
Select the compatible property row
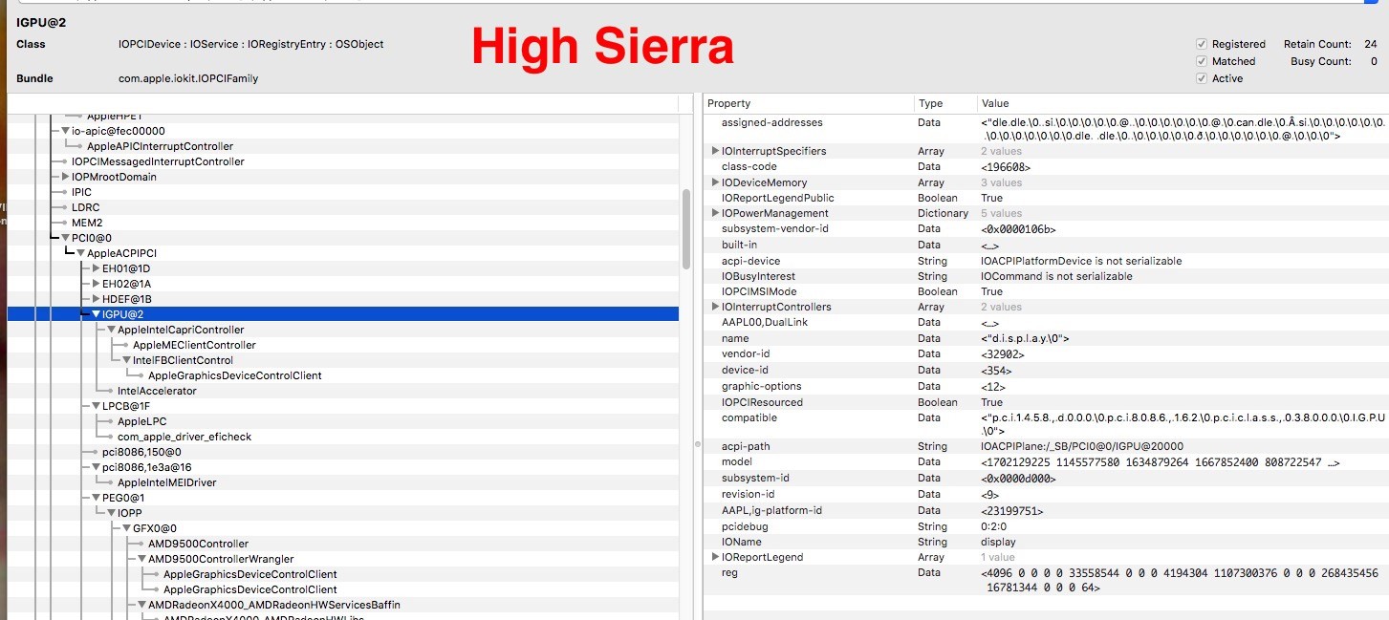(x=1046, y=424)
